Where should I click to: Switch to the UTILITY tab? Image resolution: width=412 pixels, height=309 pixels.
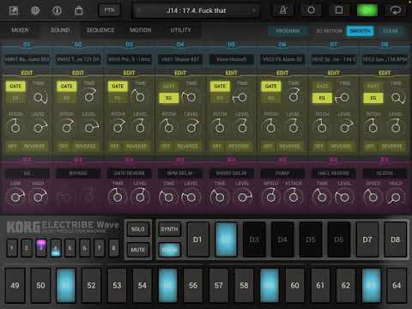click(180, 30)
